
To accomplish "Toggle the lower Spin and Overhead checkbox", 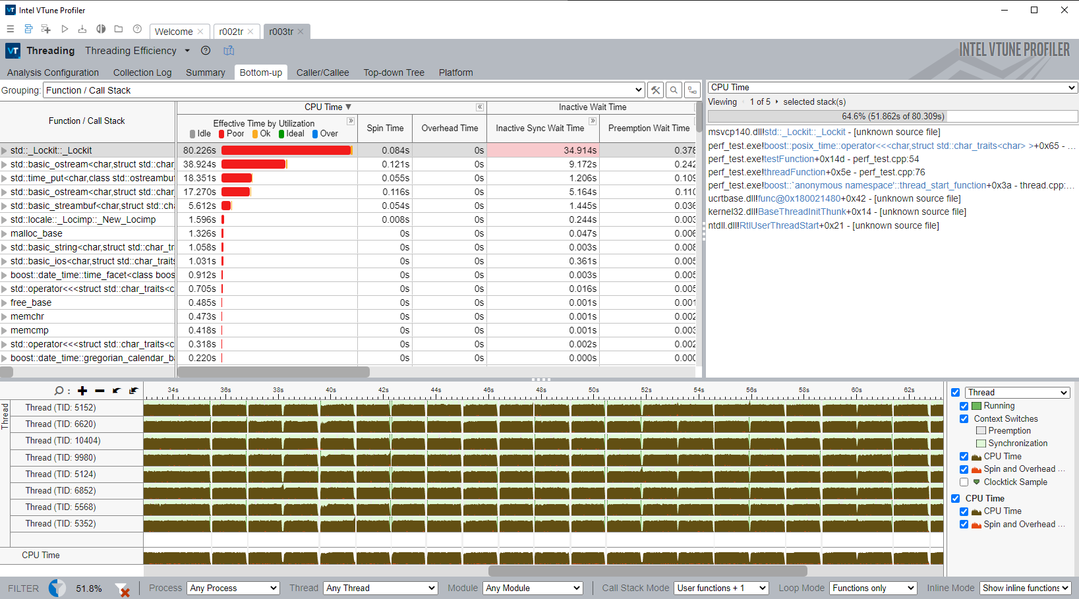I will (964, 524).
